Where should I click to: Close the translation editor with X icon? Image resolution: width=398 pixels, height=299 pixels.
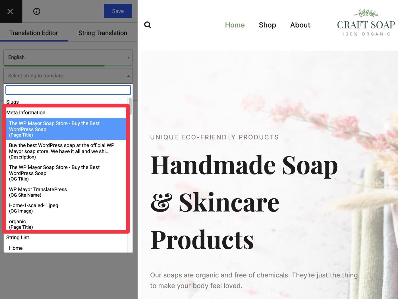10,11
